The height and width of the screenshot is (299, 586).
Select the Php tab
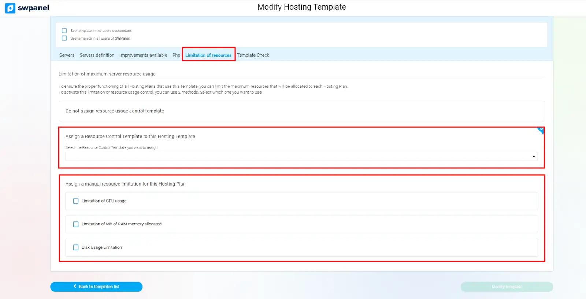[176, 55]
